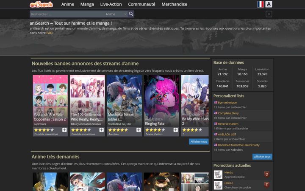Click the star rating of Mushoku Tensei
Screen dimensions: 305x191
tap(118, 130)
